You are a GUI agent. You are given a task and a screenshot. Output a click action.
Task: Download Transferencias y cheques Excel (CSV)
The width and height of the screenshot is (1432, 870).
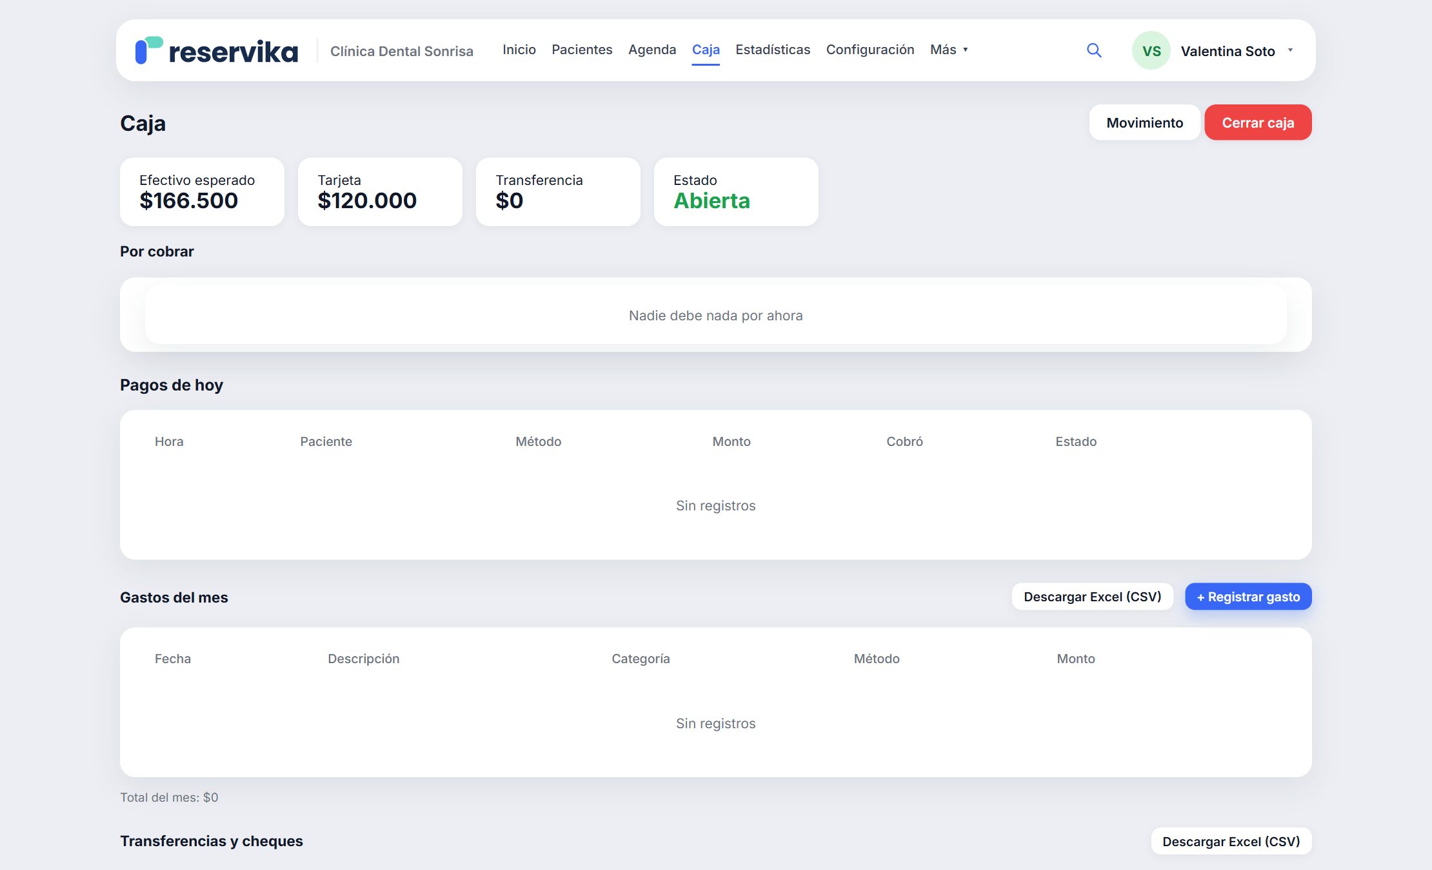point(1231,841)
